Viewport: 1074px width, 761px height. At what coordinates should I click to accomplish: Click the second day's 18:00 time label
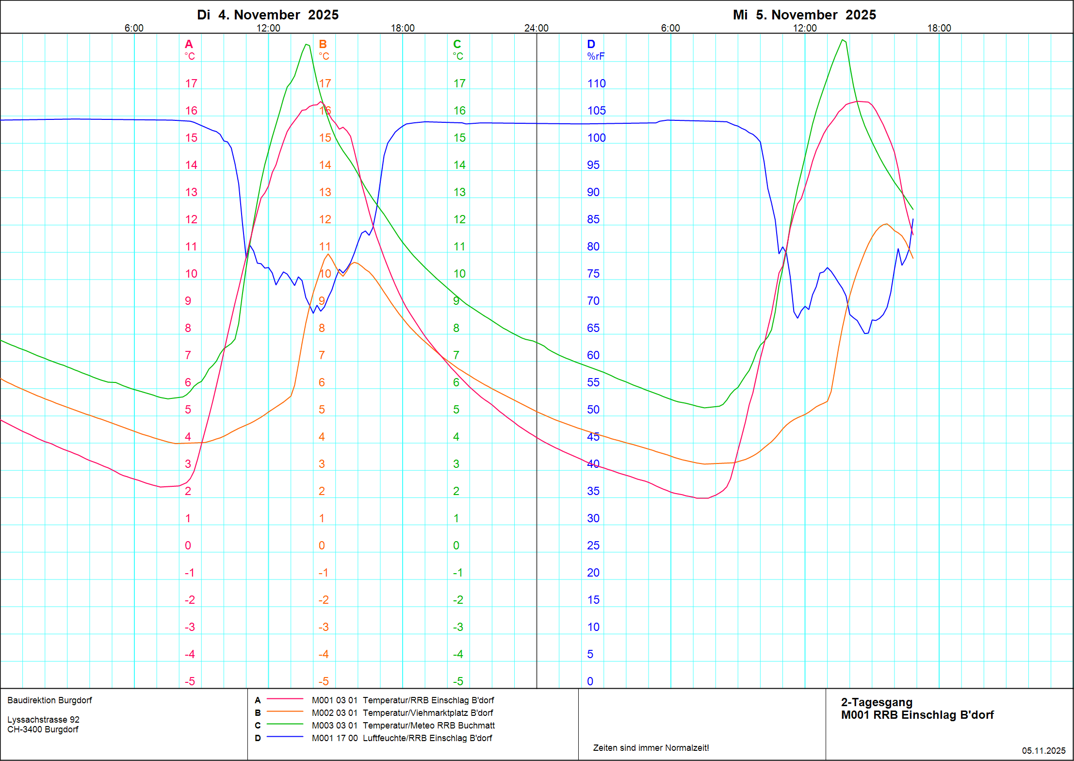(939, 28)
